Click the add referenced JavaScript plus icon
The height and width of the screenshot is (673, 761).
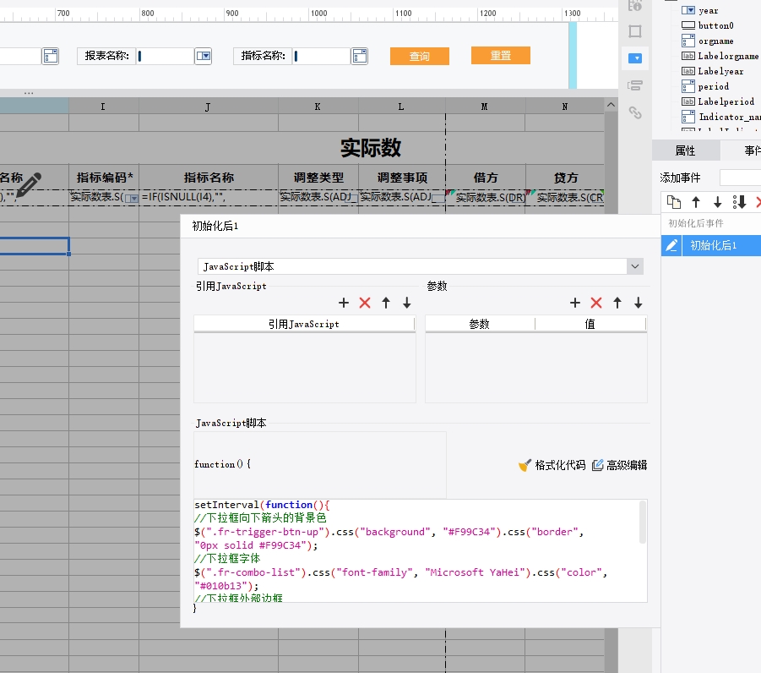344,303
